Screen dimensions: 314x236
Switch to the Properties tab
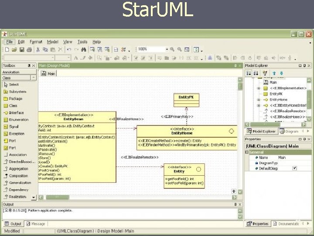click(x=258, y=224)
